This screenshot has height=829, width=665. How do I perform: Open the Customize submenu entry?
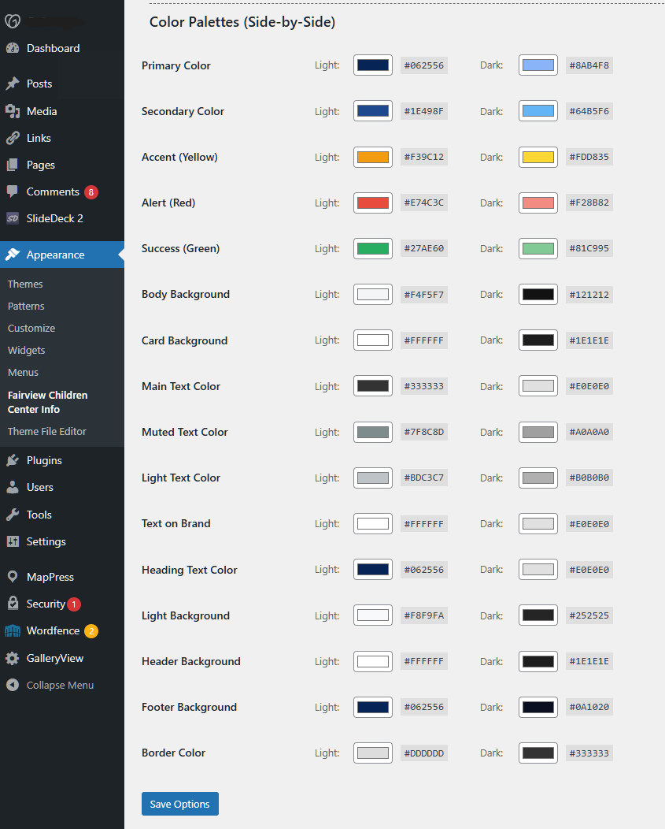tap(31, 328)
